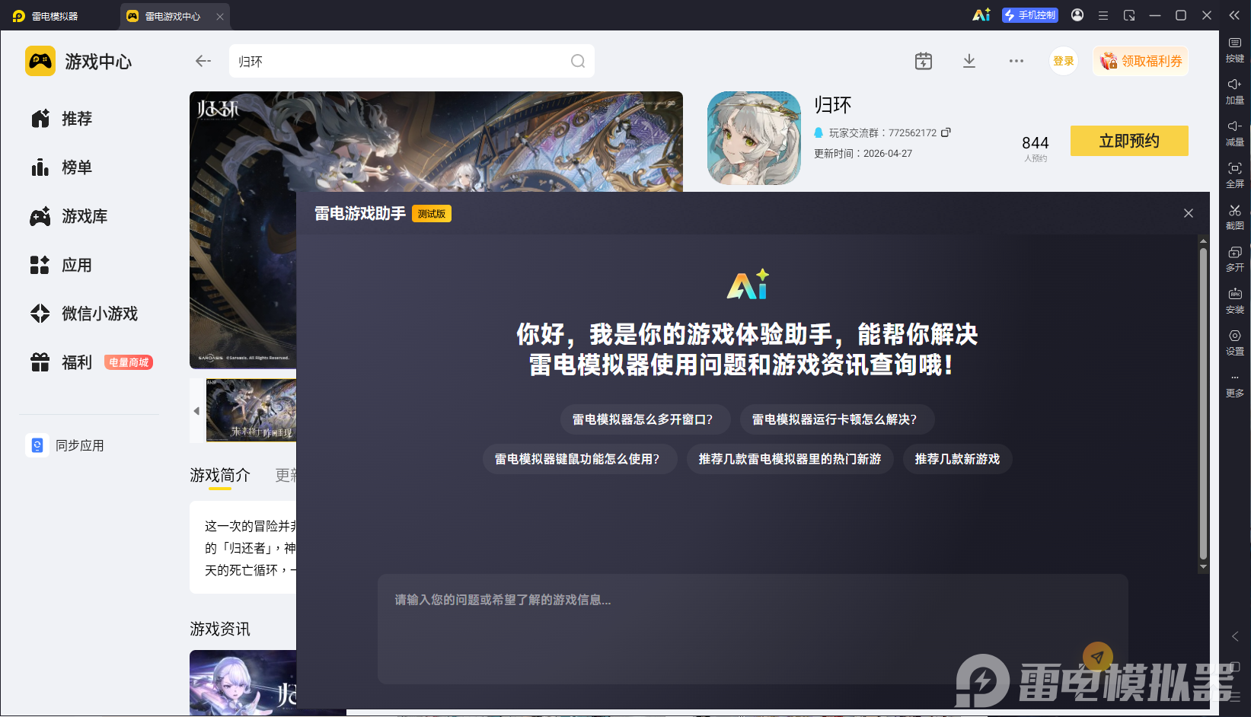Open the 游戏库 game library
This screenshot has height=717, width=1251.
[69, 216]
